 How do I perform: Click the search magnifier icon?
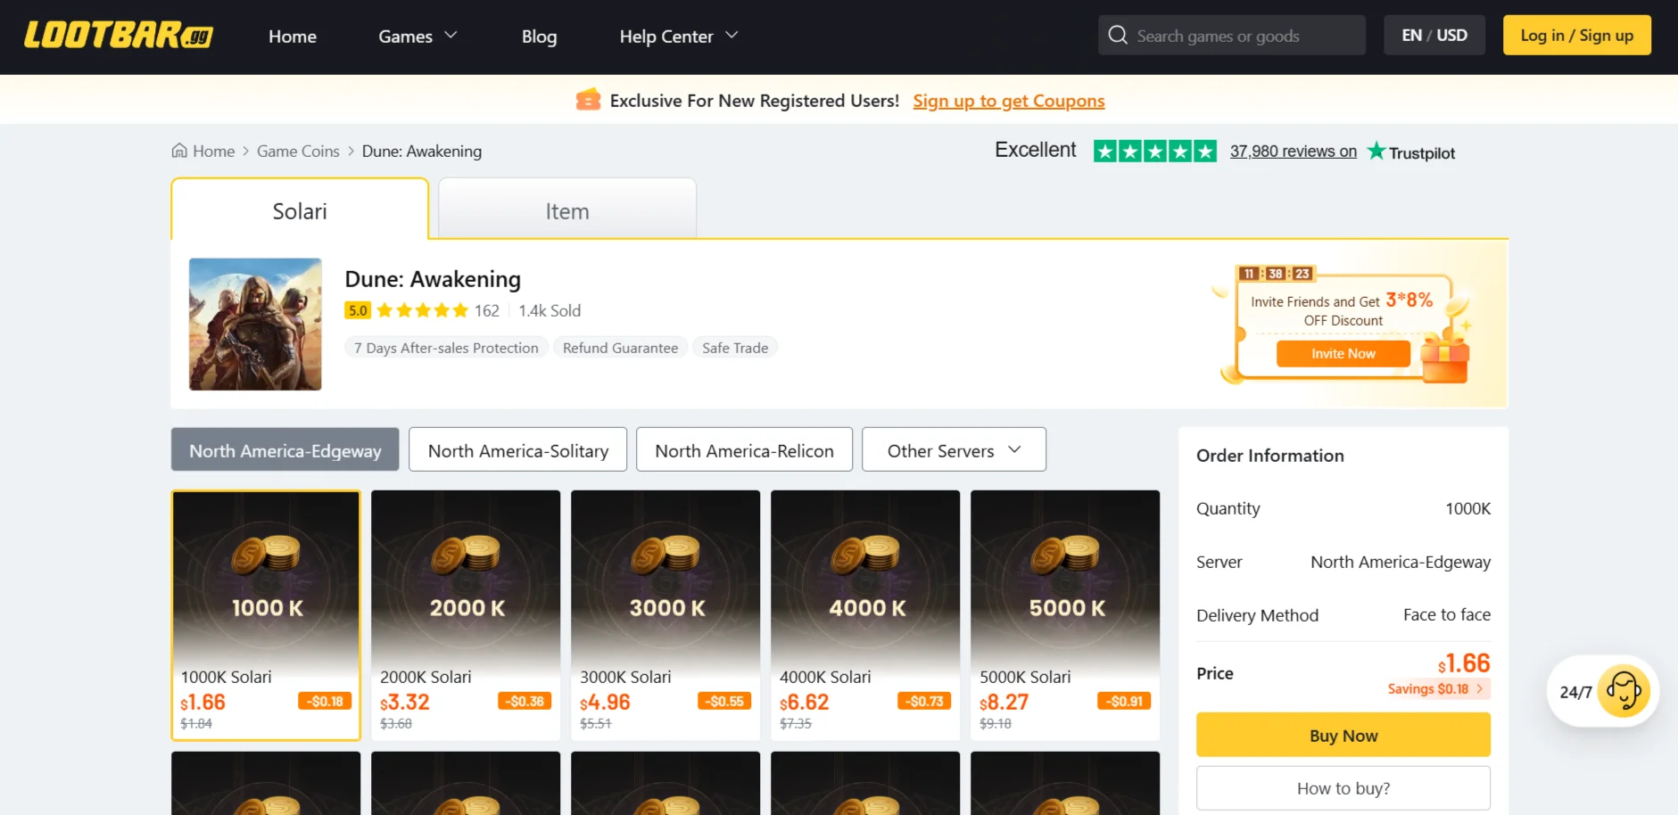click(1117, 36)
